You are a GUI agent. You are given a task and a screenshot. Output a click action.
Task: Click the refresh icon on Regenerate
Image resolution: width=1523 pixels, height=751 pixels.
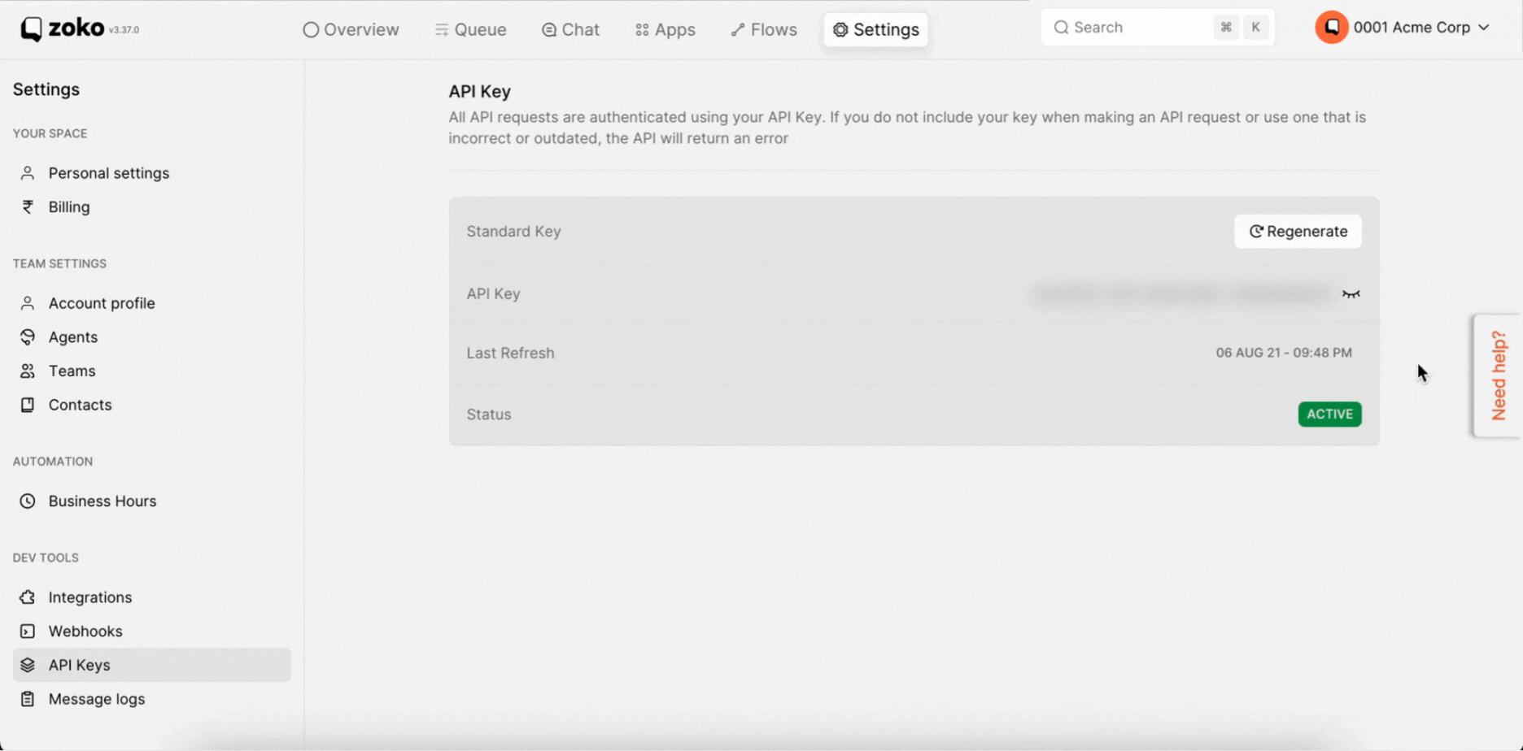[x=1256, y=232]
